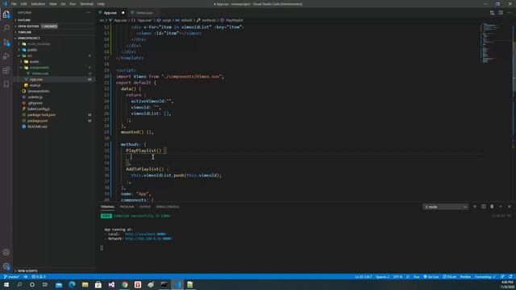Click the icon below Extensions in activity bar
516x290 pixels.
tap(6, 84)
